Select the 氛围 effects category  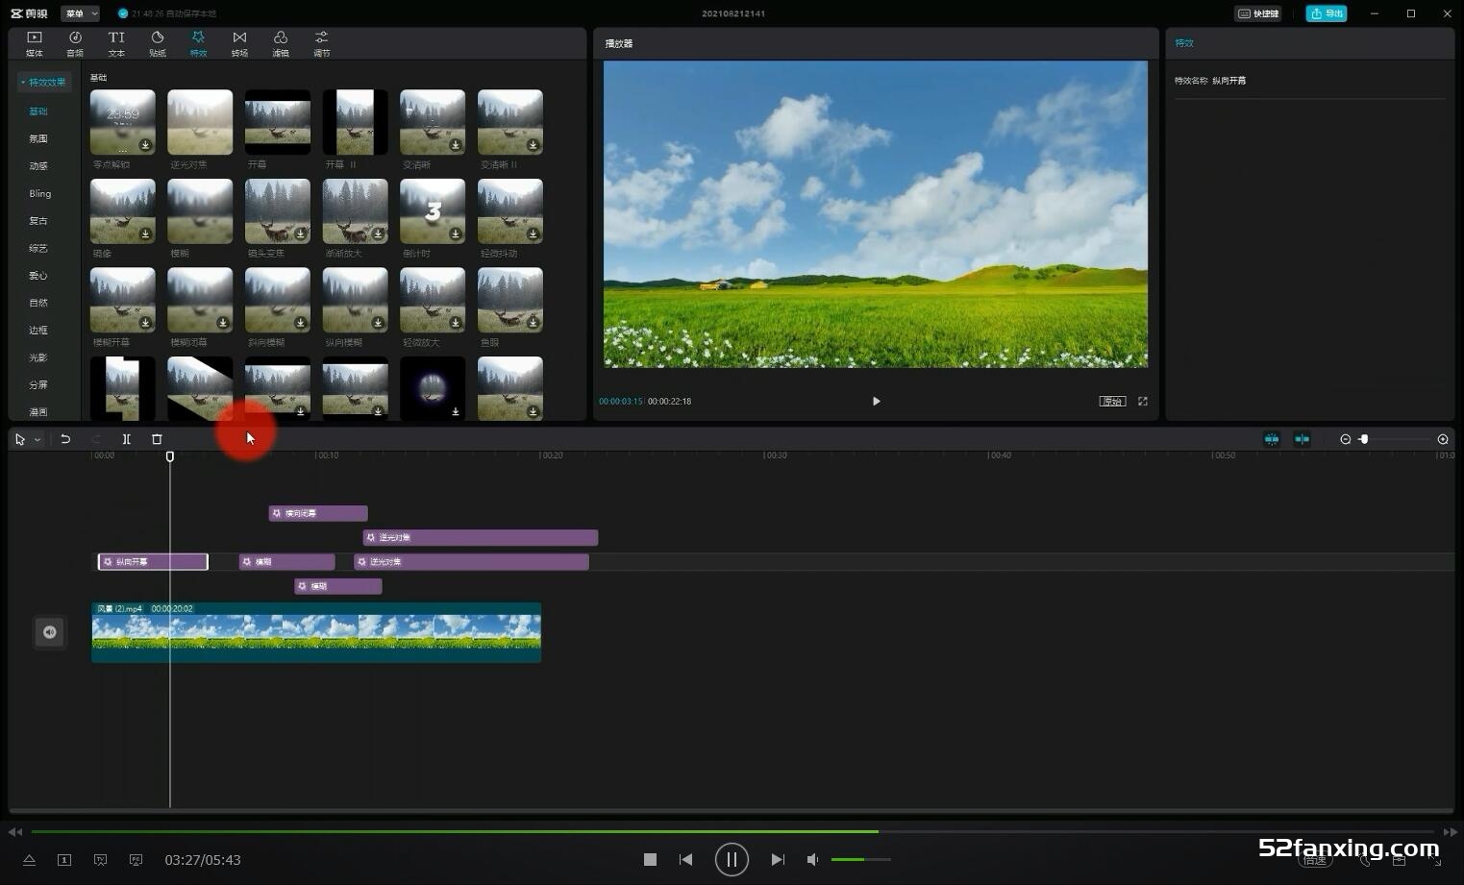coord(38,138)
